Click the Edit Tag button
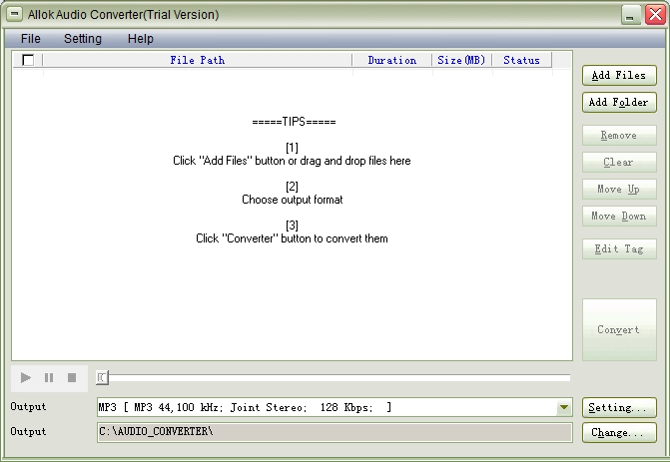Screen dimensions: 670x462 coord(619,248)
